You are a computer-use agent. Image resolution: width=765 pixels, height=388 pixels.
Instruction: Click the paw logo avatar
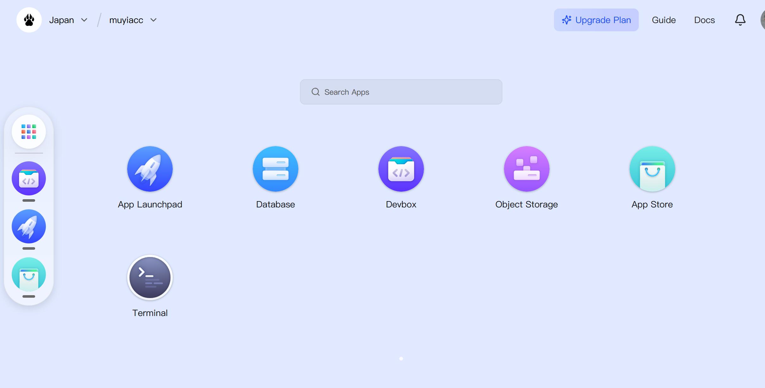(x=29, y=20)
